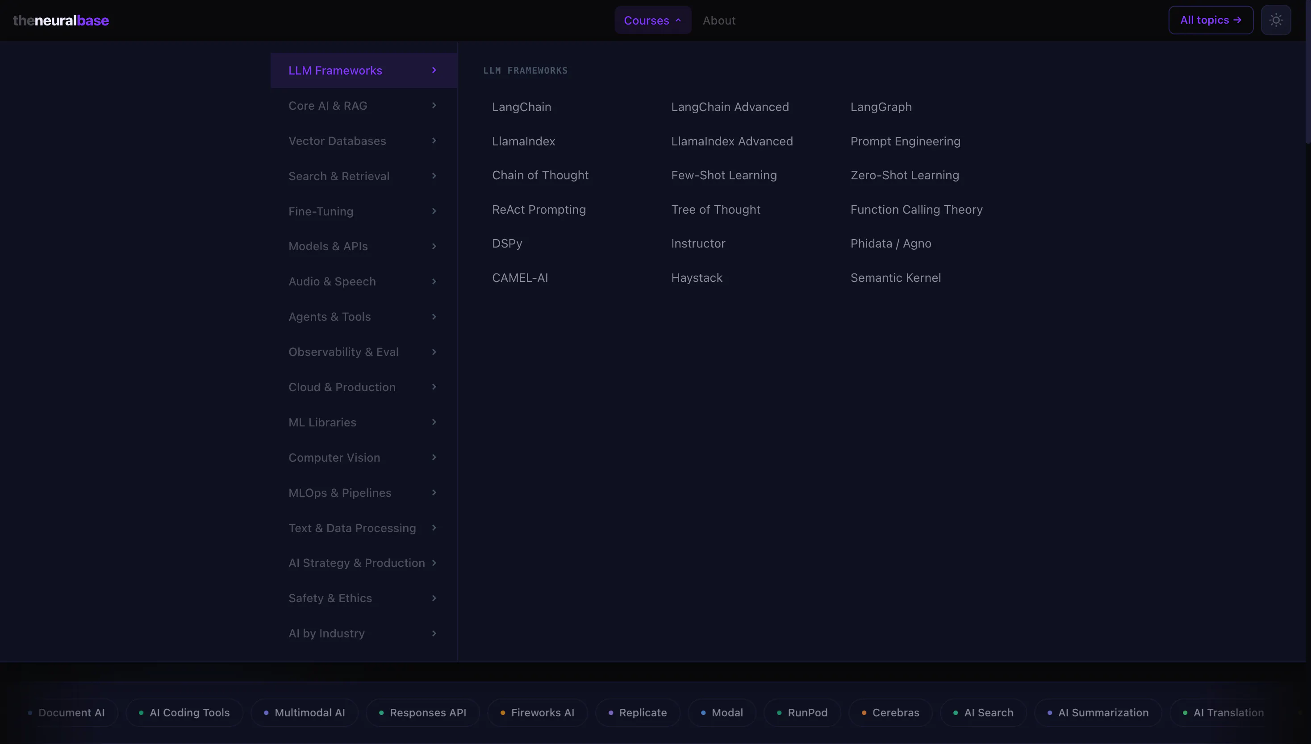Screen dimensions: 1311x744
Task: Expand Models & APIs chevron
Action: [x=434, y=246]
